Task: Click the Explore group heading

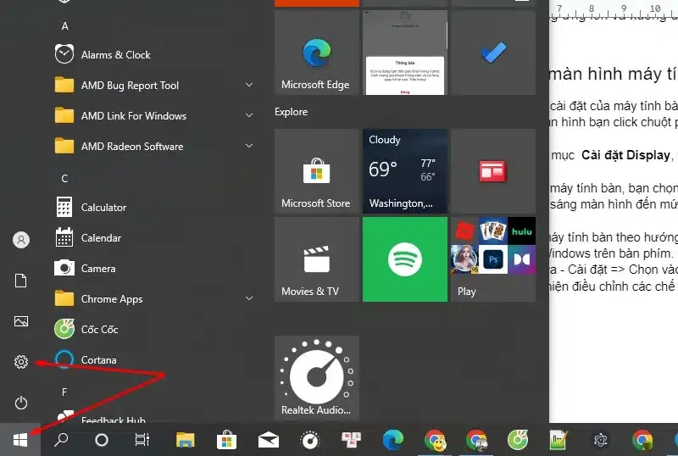Action: click(291, 112)
